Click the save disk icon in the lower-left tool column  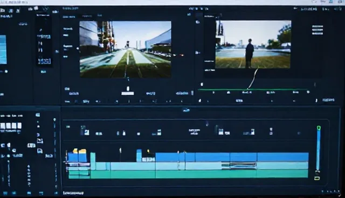[x=40, y=151]
